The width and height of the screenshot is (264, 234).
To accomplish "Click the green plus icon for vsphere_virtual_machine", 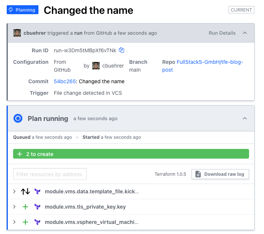I will click(x=25, y=222).
